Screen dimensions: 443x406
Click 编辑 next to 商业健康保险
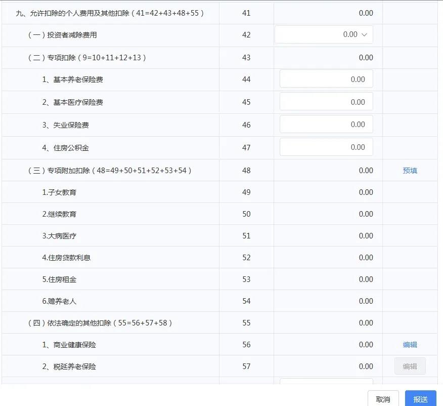(410, 344)
